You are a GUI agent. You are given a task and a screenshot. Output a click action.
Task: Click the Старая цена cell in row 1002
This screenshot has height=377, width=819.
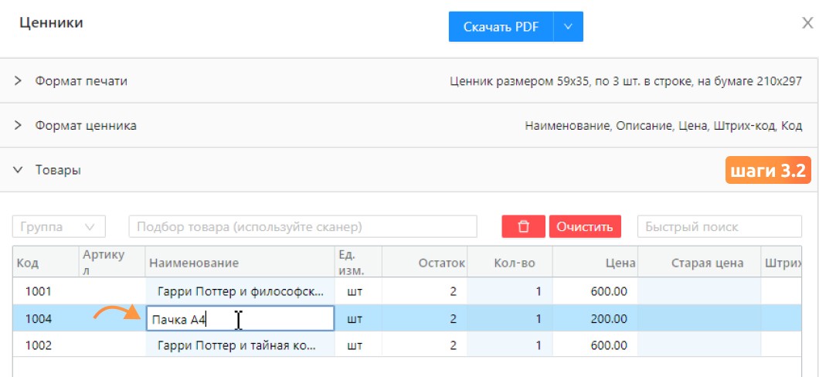tap(699, 345)
